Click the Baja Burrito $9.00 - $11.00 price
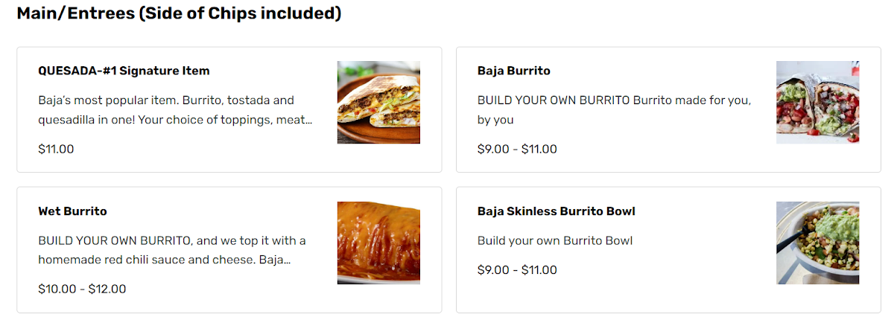This screenshot has width=894, height=323. pyautogui.click(x=517, y=149)
